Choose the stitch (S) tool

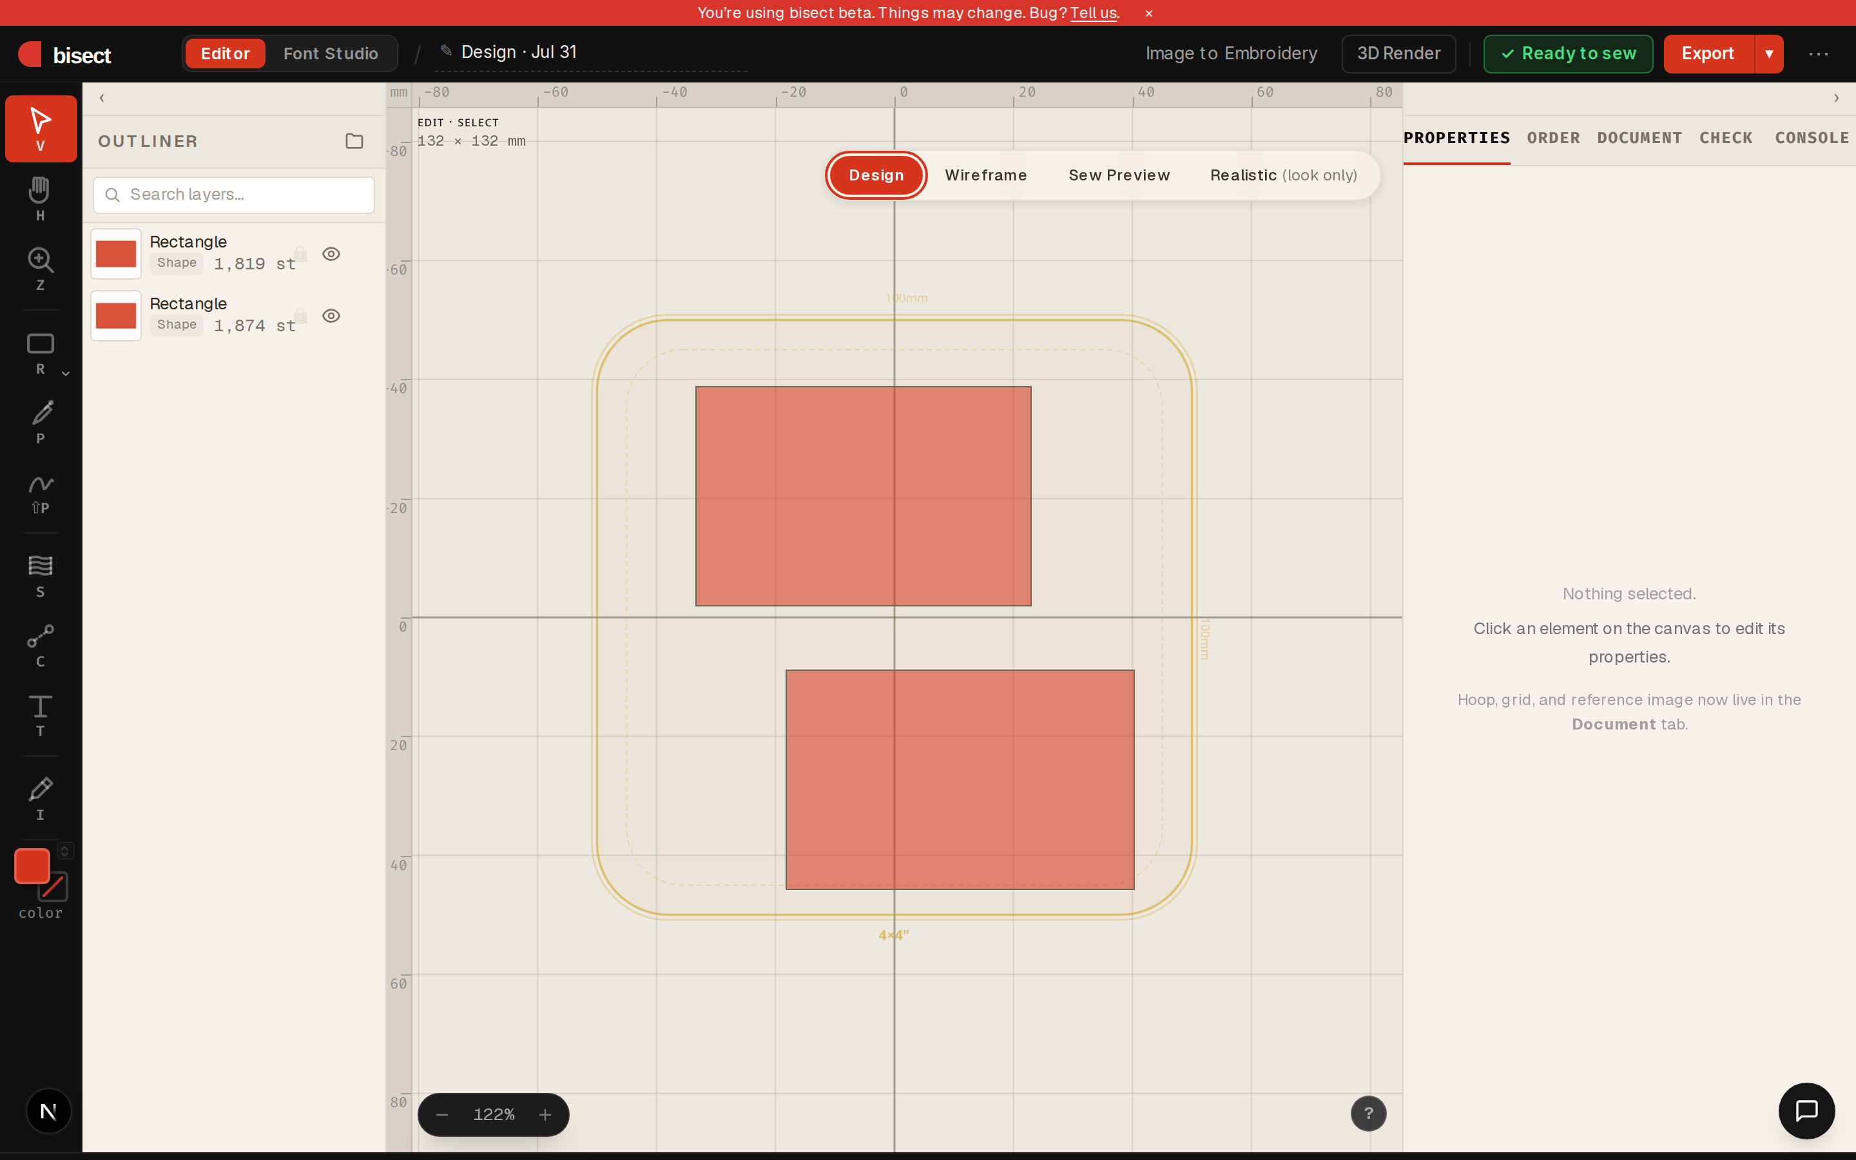pos(41,575)
